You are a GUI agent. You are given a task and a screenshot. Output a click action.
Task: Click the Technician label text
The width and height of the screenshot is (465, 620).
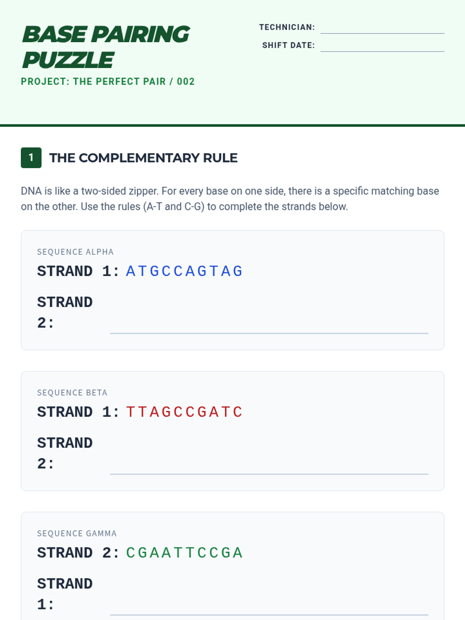click(287, 28)
